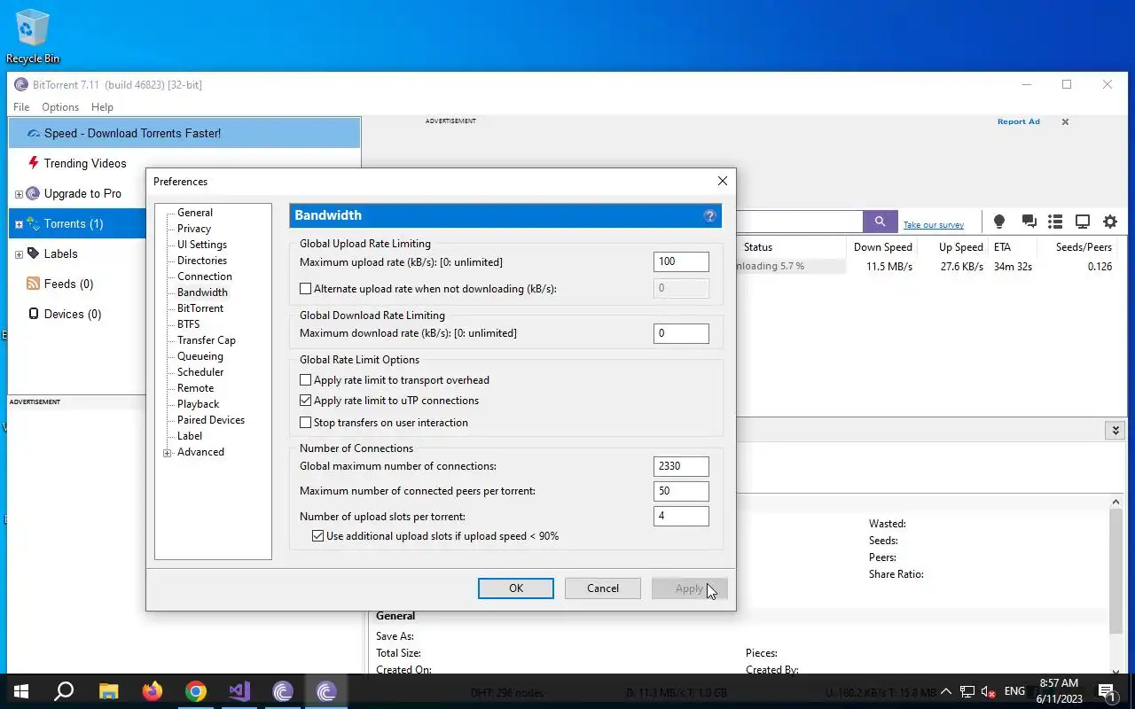This screenshot has width=1135, height=709.
Task: Close the Preferences dialog
Action: tap(722, 181)
